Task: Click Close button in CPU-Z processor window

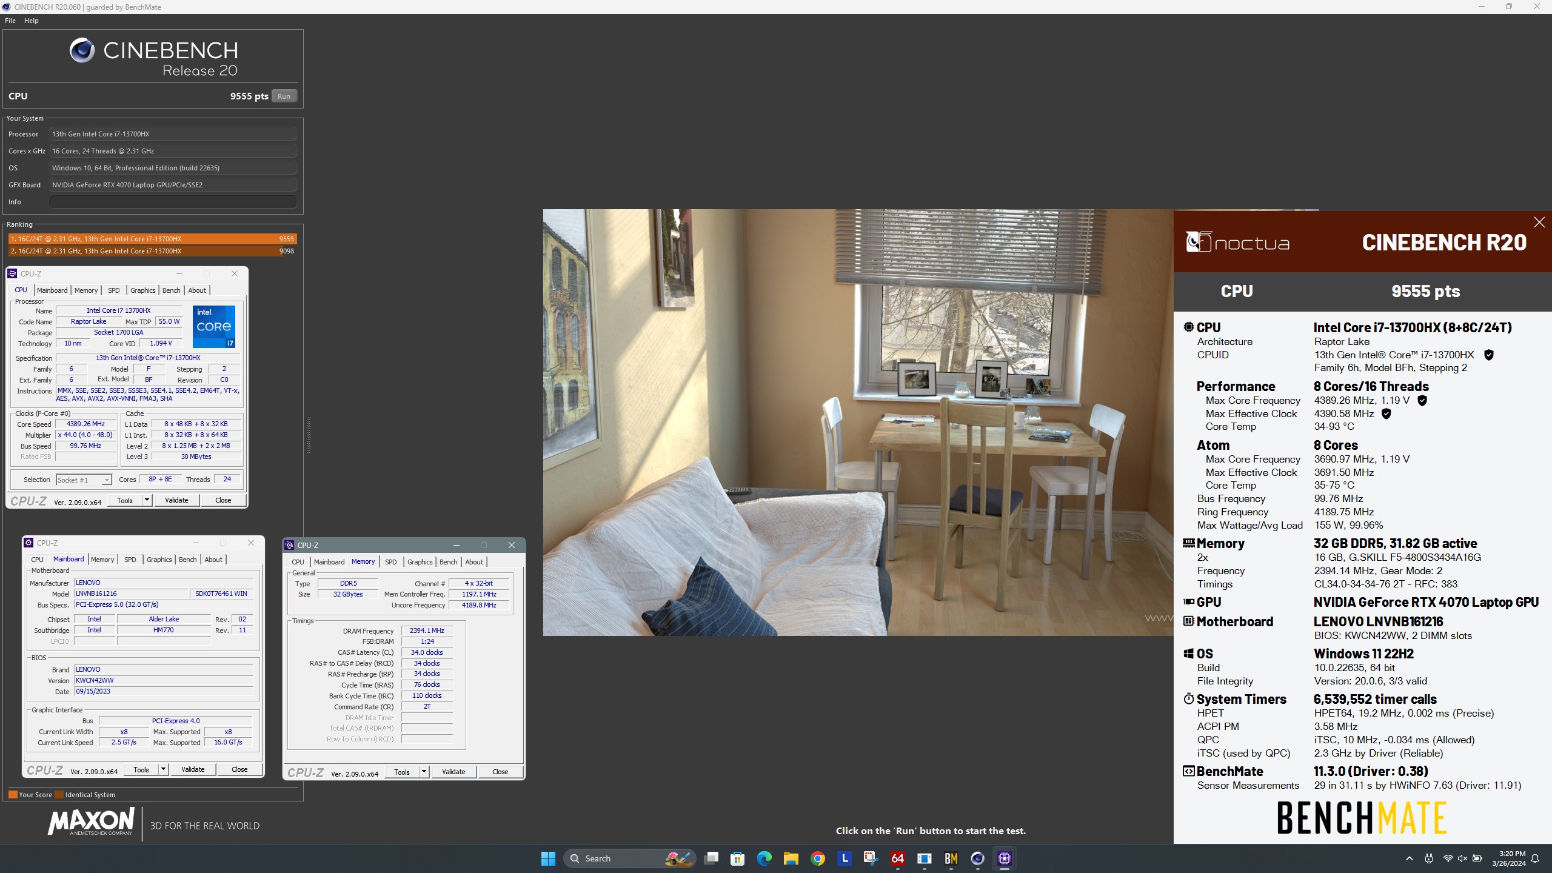Action: coord(223,500)
